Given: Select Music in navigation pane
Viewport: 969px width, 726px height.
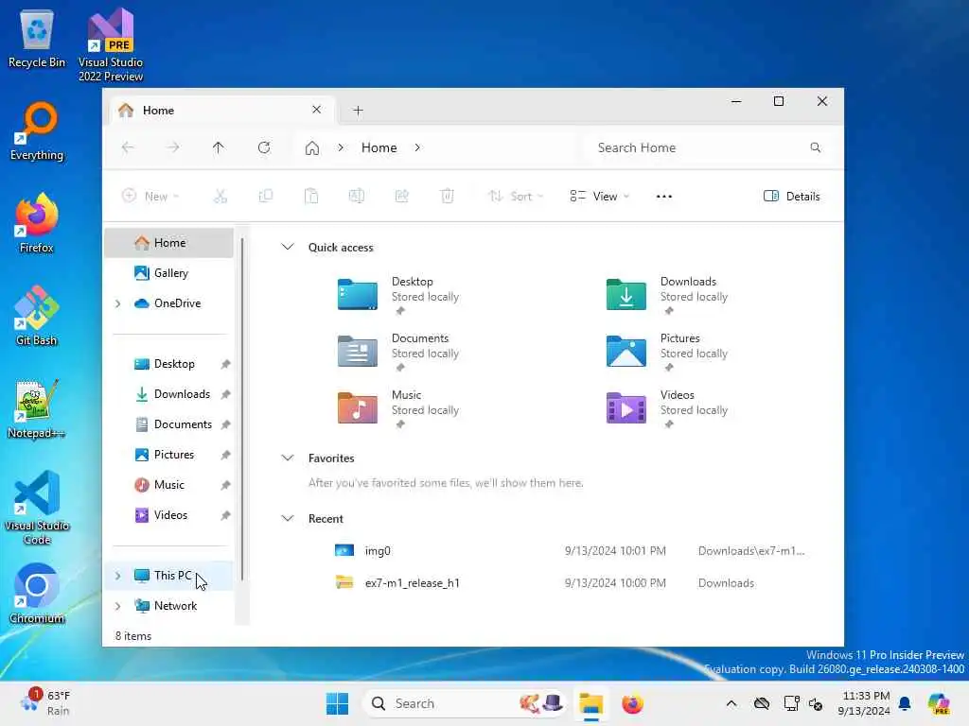Looking at the screenshot, I should (x=168, y=485).
